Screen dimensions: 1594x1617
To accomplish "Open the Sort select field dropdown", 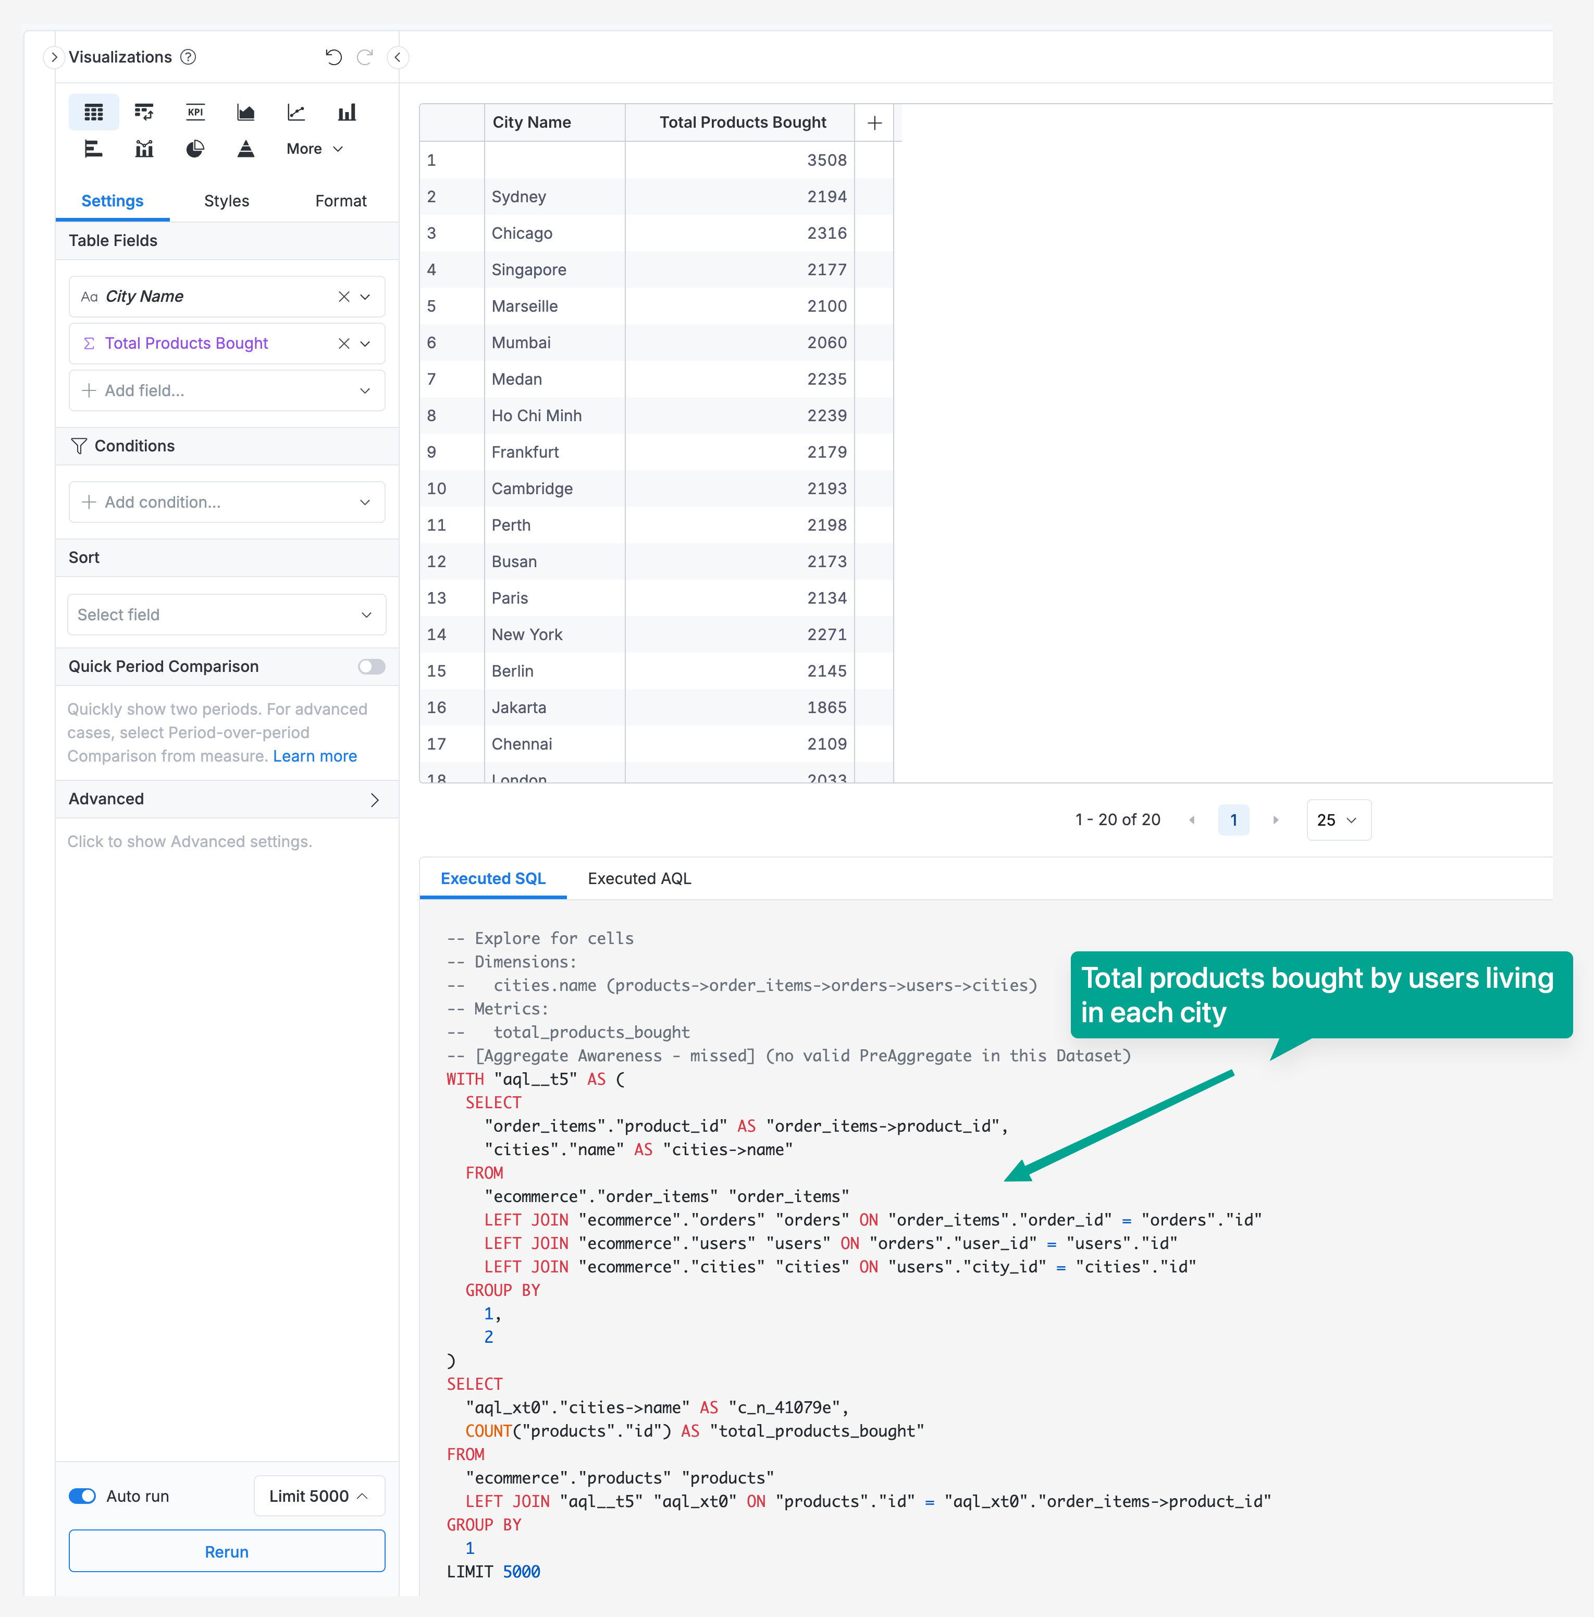I will click(226, 615).
